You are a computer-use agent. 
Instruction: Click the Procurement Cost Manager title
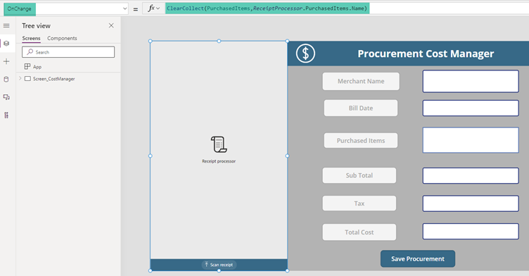426,54
